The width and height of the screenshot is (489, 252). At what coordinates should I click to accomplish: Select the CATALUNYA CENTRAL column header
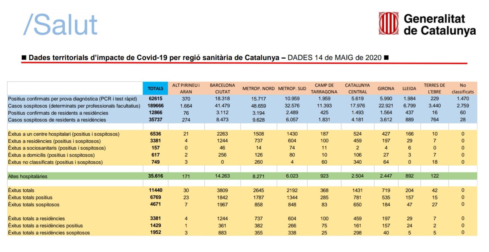coord(357,88)
